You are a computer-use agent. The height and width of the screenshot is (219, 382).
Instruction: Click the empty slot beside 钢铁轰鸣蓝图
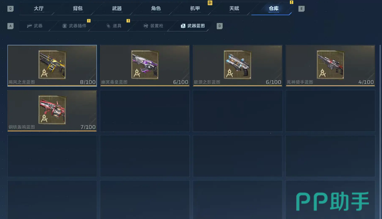145,111
